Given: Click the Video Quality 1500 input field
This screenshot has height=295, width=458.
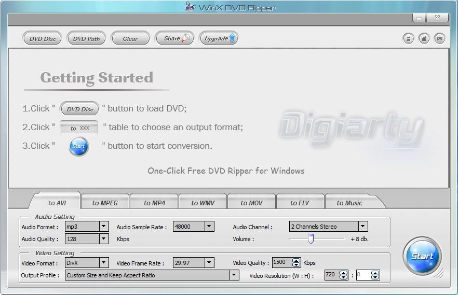Looking at the screenshot, I should tap(282, 262).
